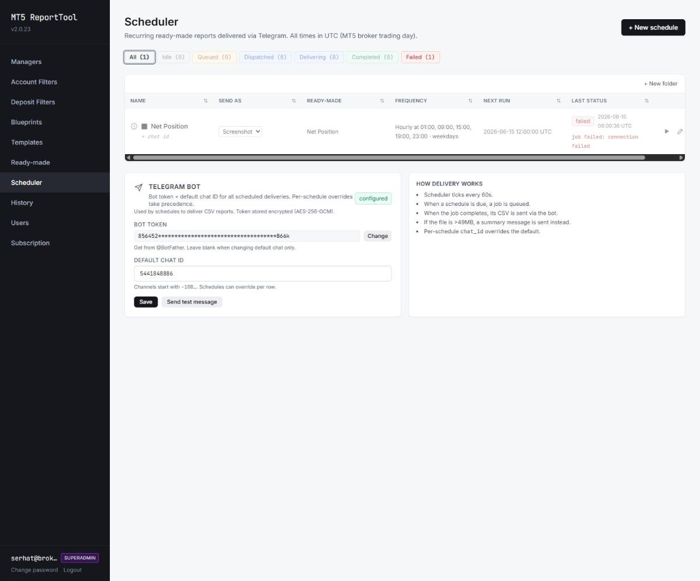Open Managers in the sidebar
This screenshot has height=581, width=700.
(x=55, y=62)
